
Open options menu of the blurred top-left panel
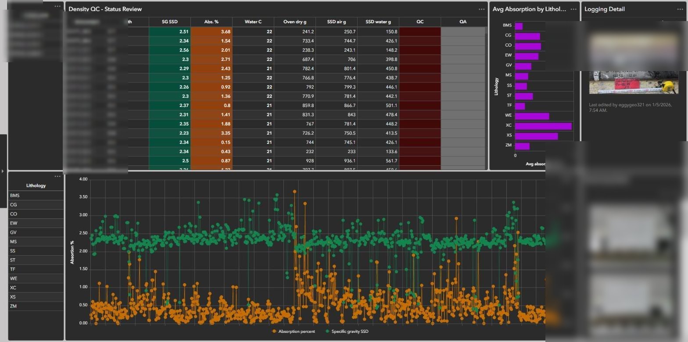coord(57,6)
